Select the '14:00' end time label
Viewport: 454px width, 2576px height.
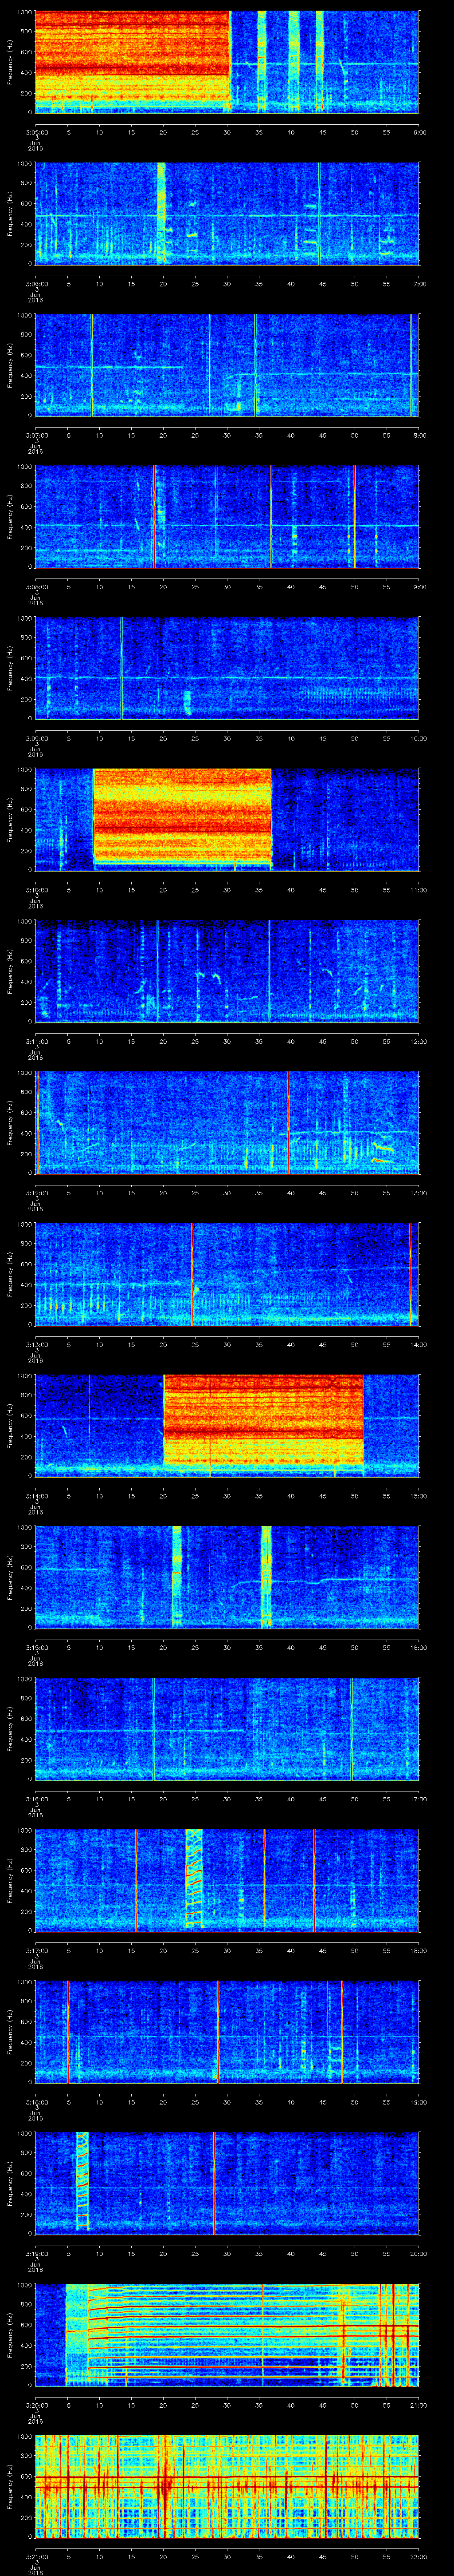click(418, 1345)
